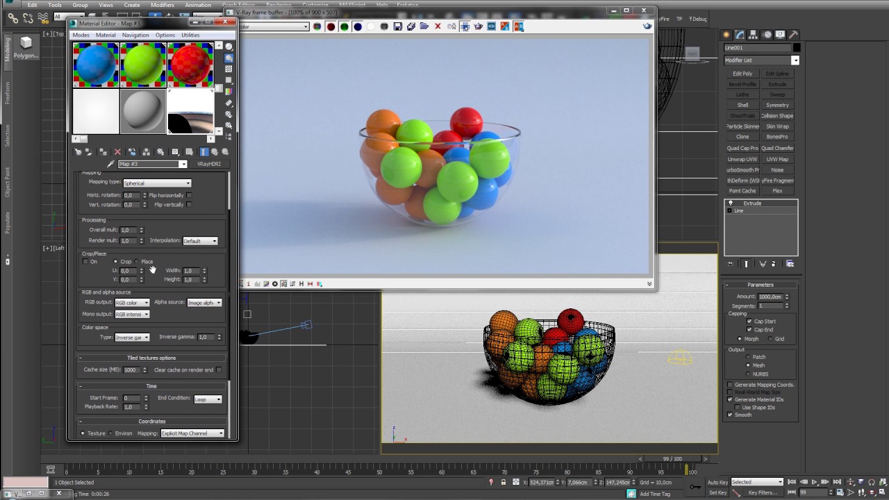Pick material with eyedropper icon

click(110, 164)
